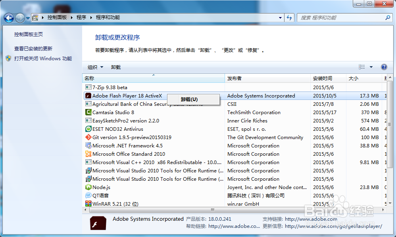Sort by 安装时间 column header

pyautogui.click(x=328, y=78)
